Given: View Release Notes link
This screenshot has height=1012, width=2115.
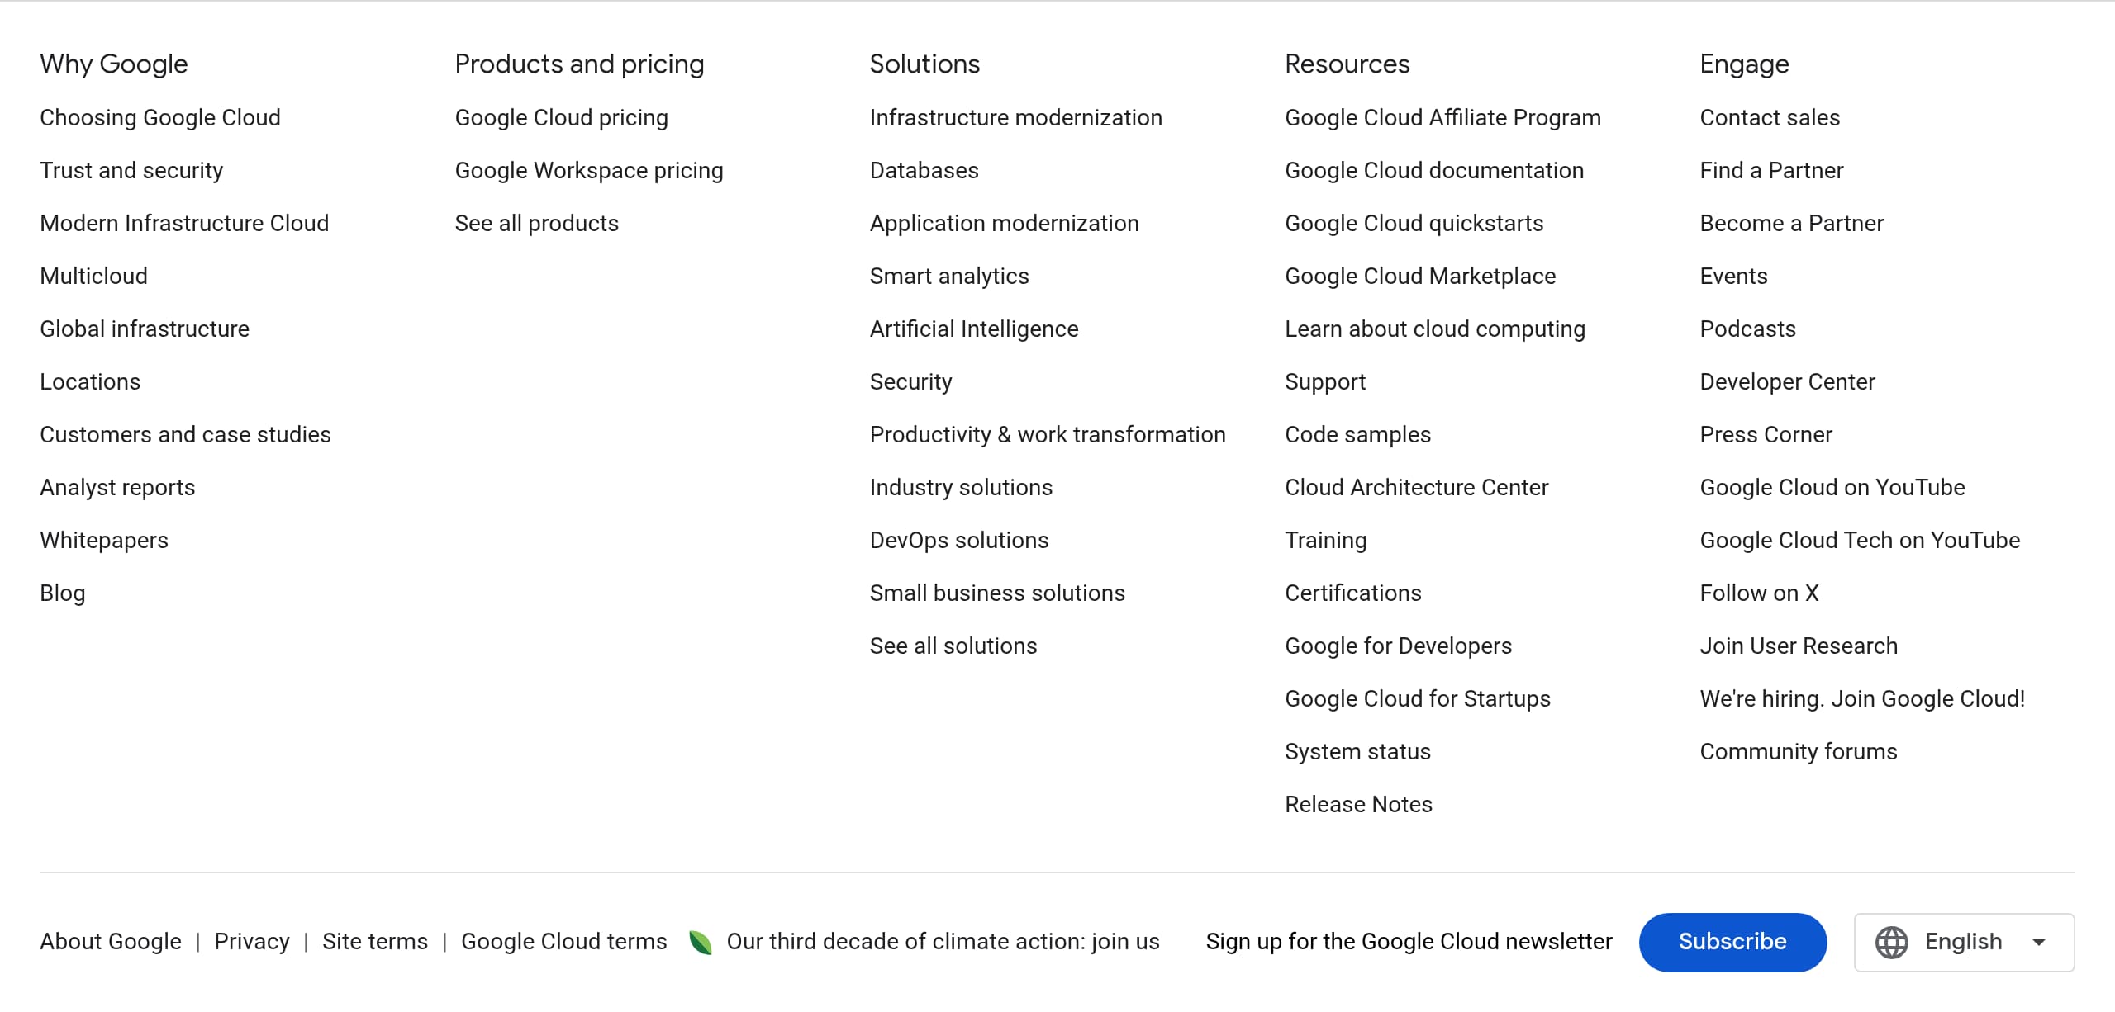Looking at the screenshot, I should coord(1358,805).
